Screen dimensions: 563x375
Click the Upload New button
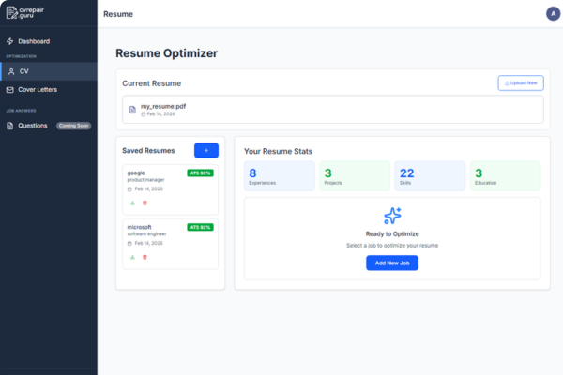pos(521,82)
